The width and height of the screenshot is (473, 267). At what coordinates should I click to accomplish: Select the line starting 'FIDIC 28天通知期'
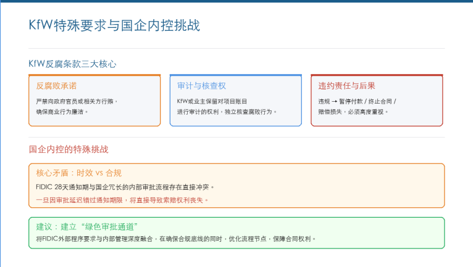pos(125,187)
